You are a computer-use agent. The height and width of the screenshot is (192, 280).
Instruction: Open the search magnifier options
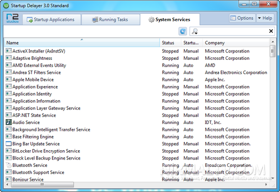pyautogui.click(x=195, y=31)
